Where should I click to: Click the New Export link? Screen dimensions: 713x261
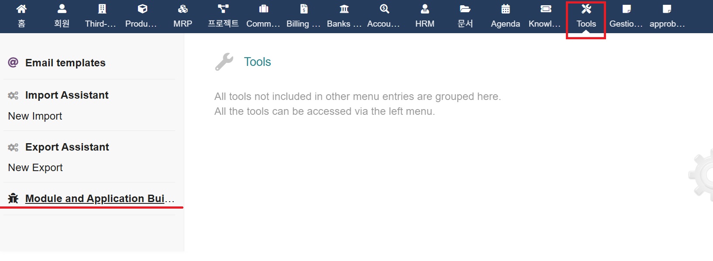tap(35, 168)
